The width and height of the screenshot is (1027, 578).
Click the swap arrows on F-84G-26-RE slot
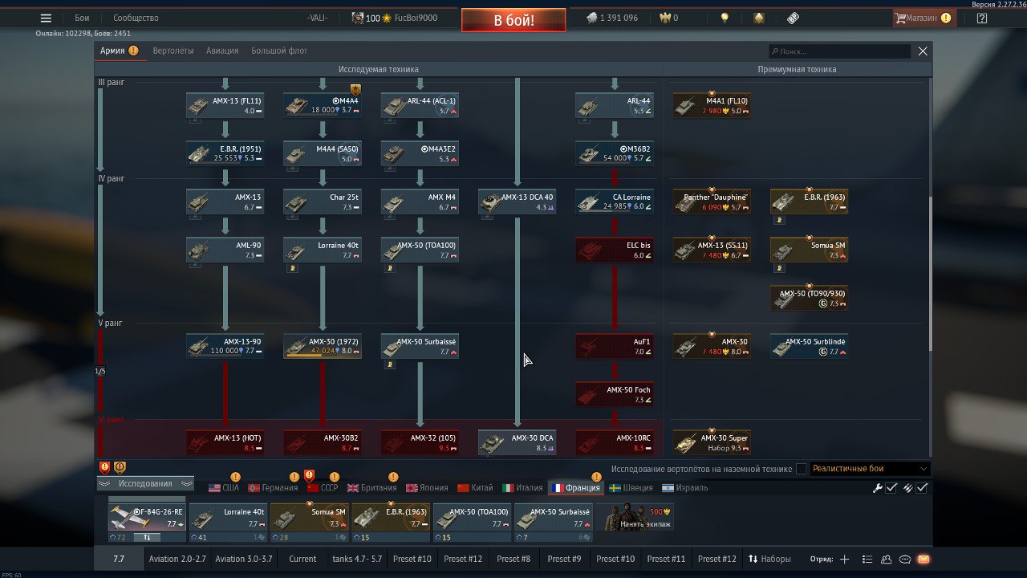[x=147, y=537]
